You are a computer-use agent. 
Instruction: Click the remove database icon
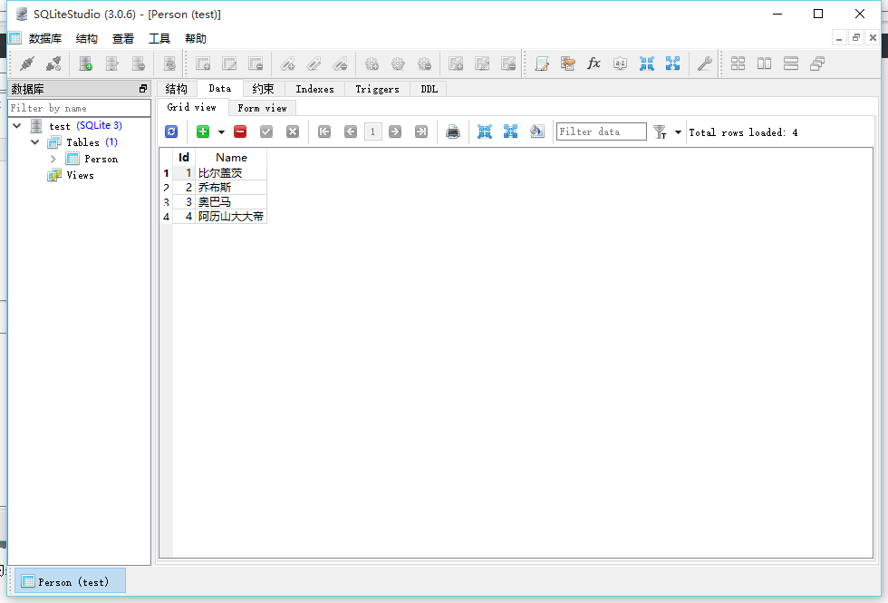click(138, 63)
